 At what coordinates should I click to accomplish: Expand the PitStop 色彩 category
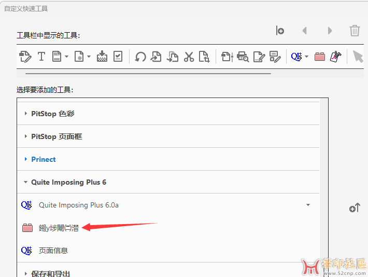tap(53, 114)
